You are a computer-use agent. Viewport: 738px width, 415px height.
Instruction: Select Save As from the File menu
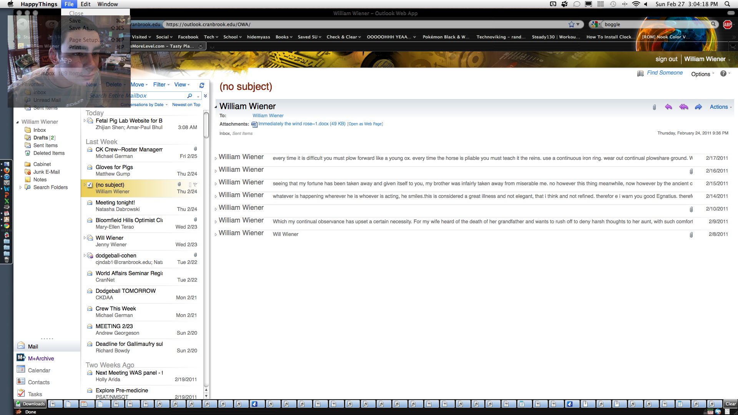[x=81, y=28]
